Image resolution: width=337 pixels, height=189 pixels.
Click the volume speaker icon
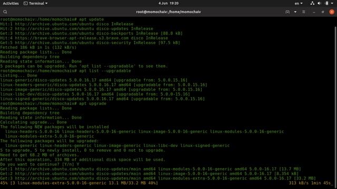tap(320, 4)
